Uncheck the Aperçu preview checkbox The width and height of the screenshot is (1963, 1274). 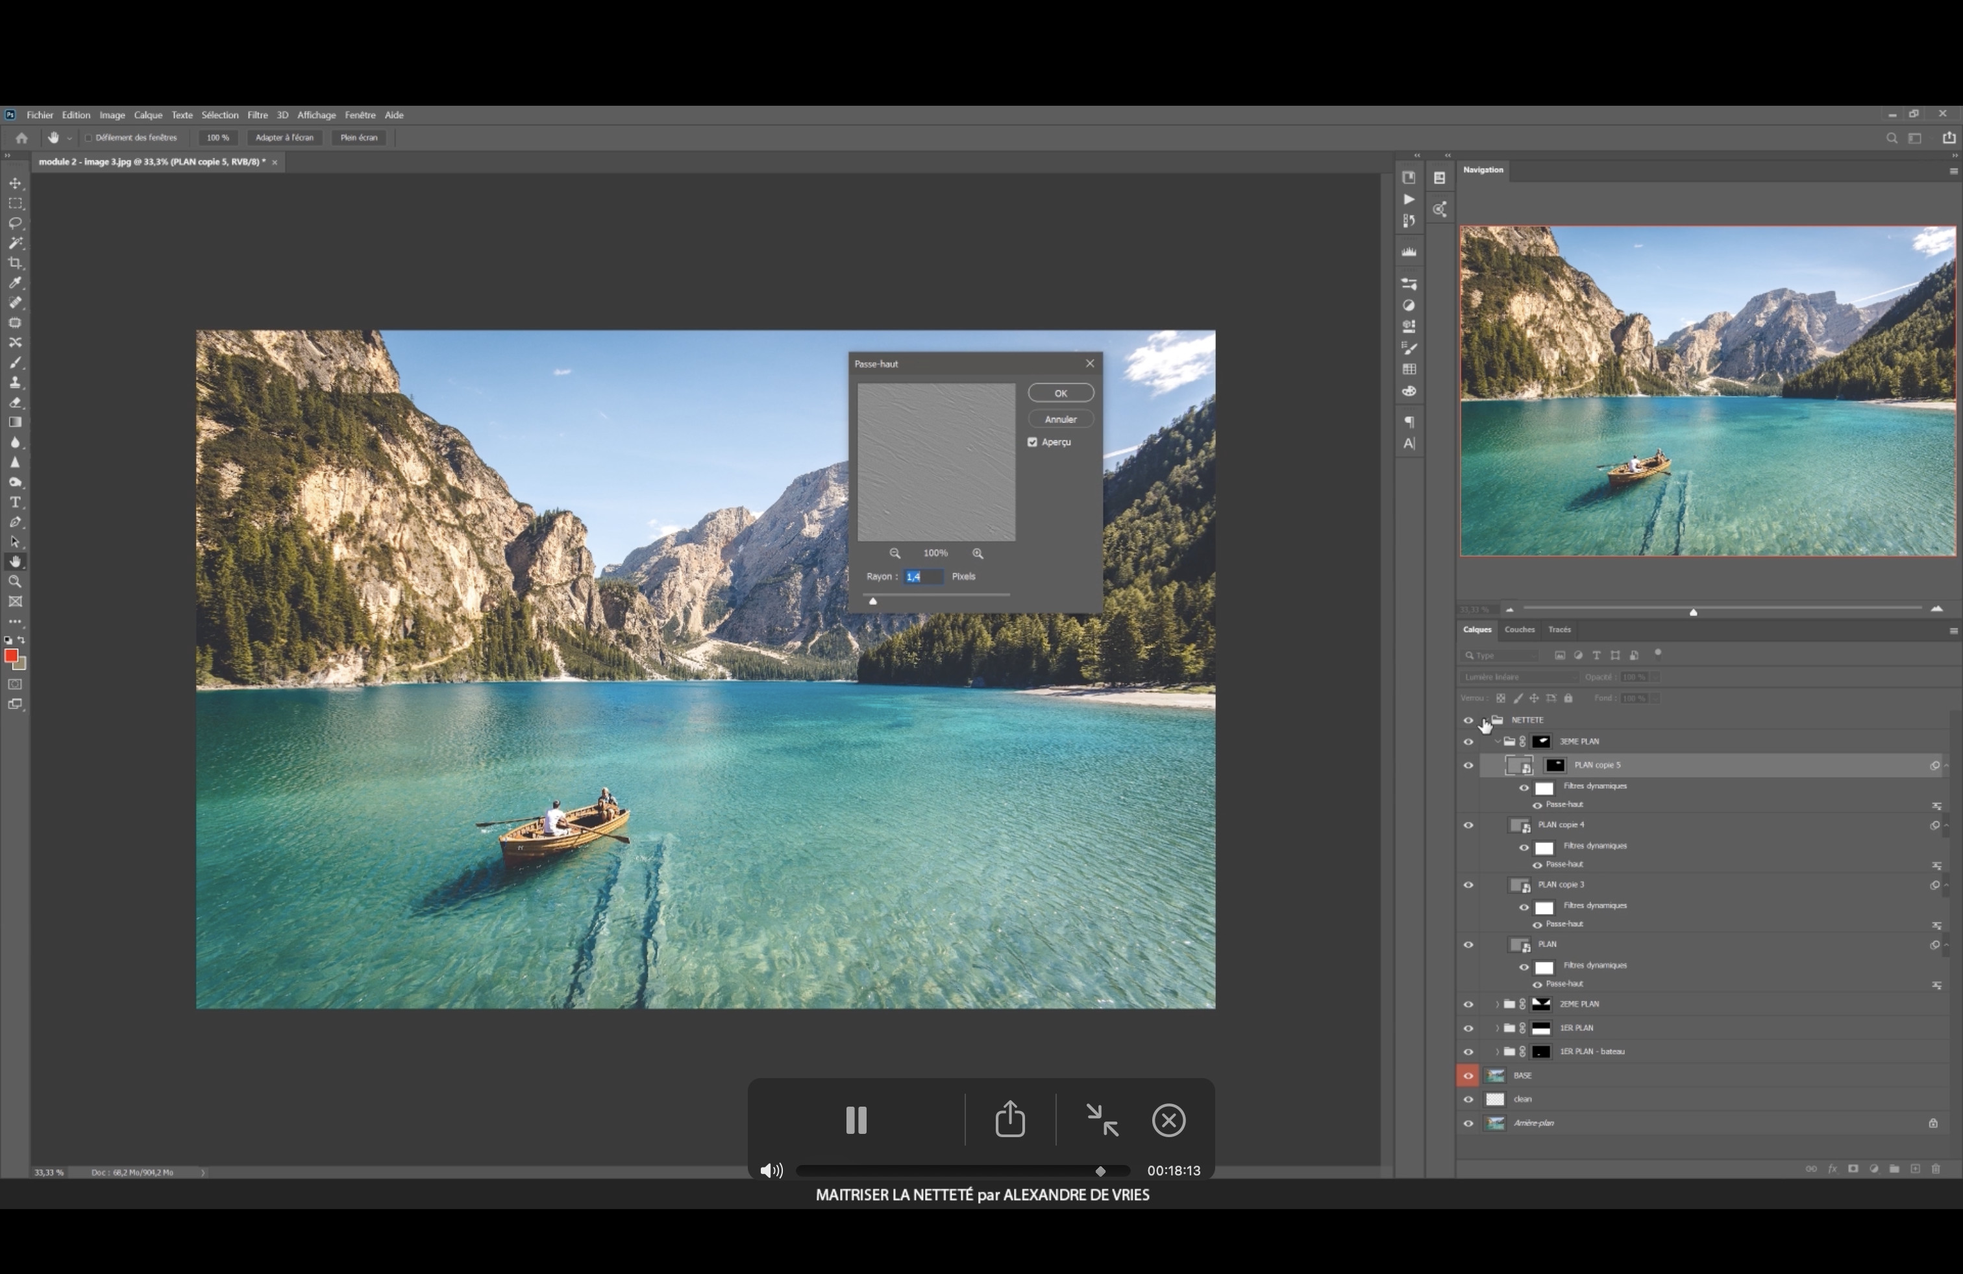pos(1033,442)
